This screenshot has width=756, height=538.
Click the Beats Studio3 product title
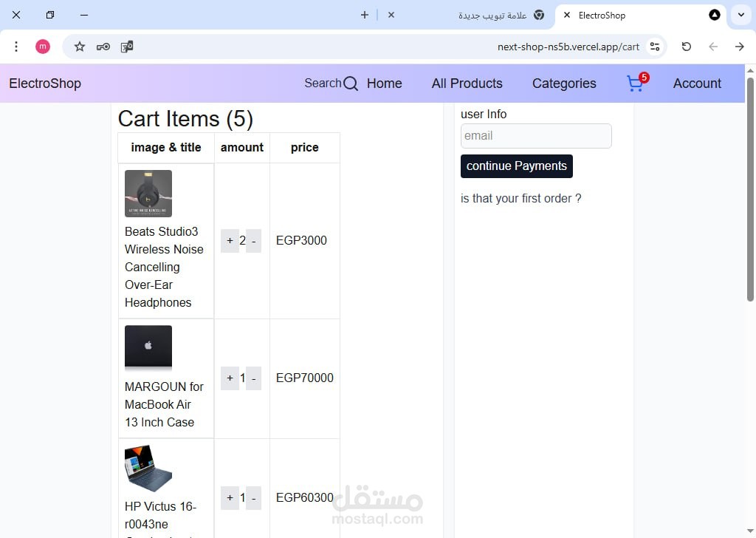pyautogui.click(x=164, y=267)
